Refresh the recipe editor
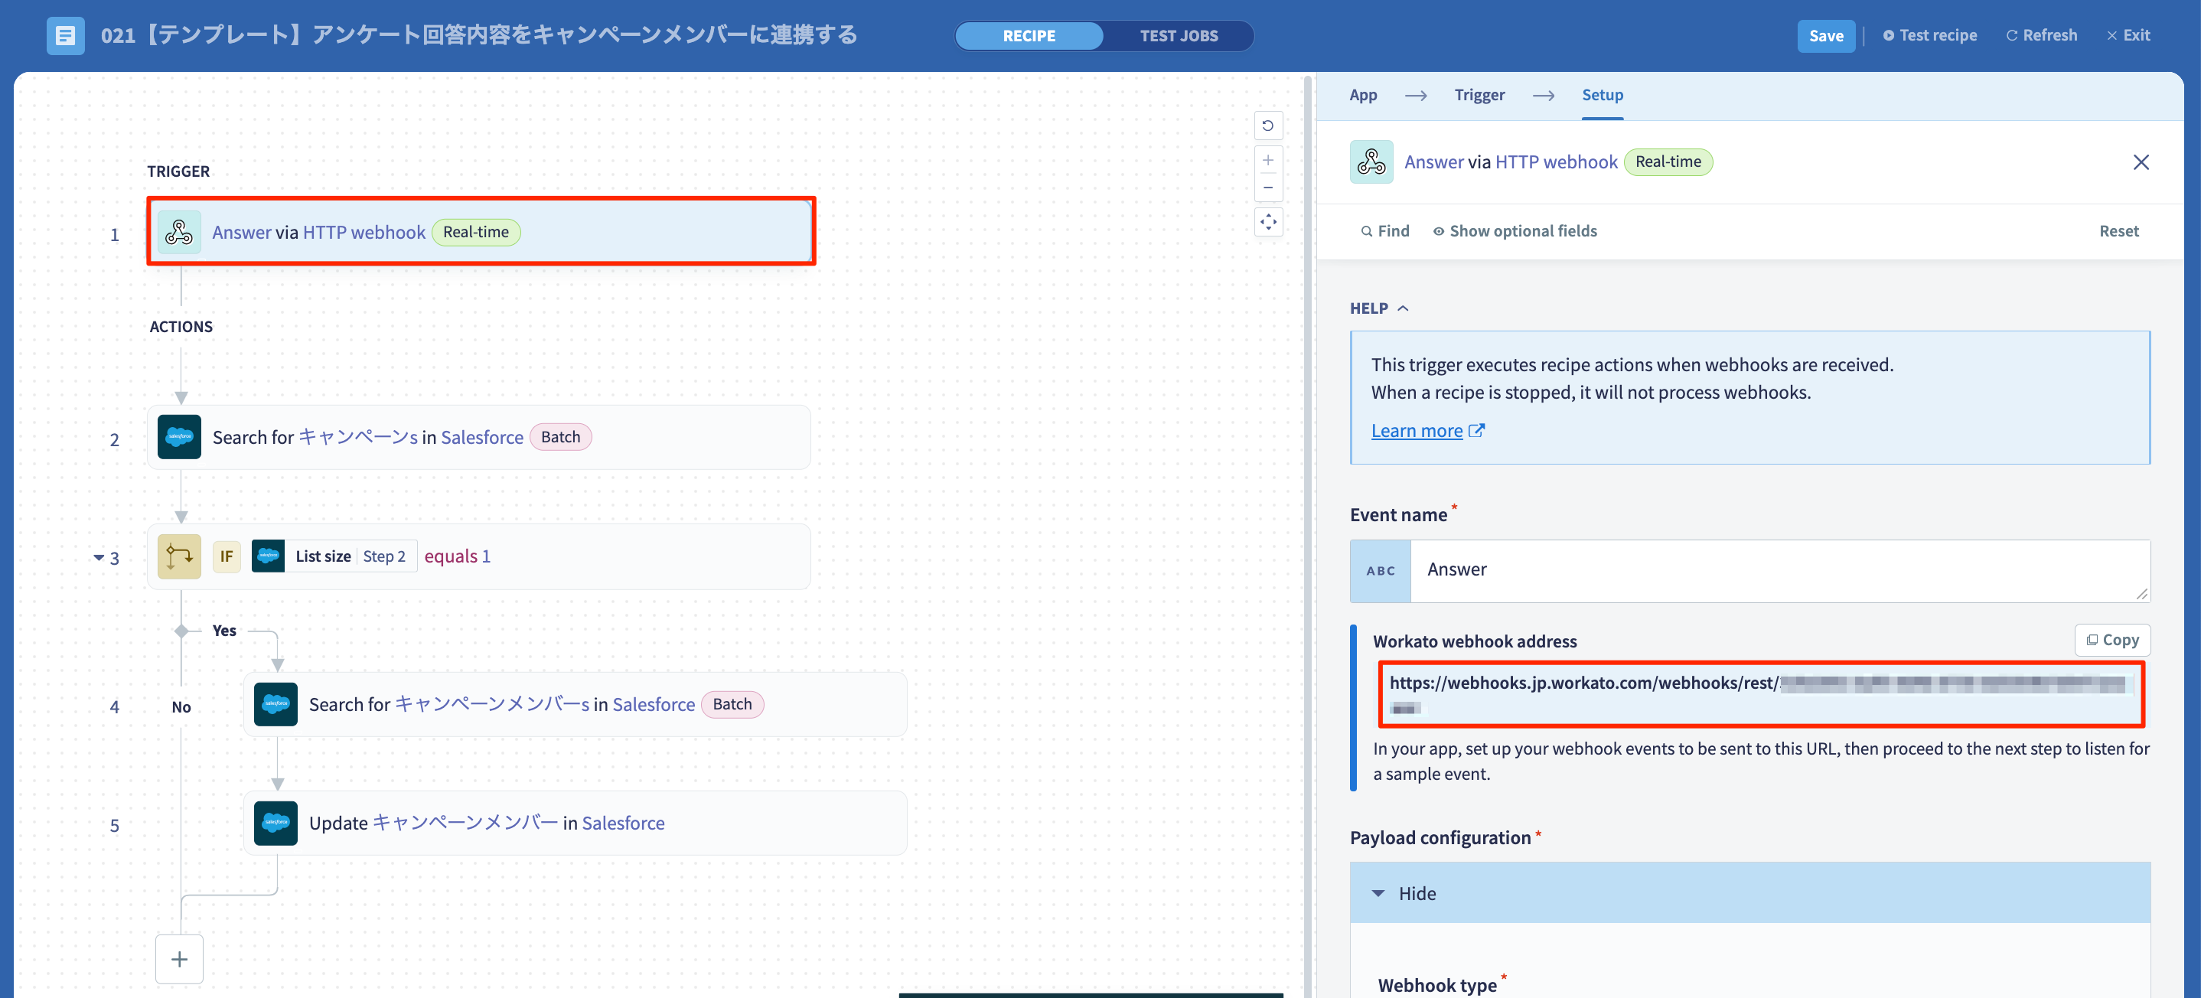2201x998 pixels. point(2041,35)
